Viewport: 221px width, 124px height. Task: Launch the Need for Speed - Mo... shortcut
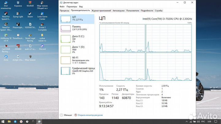6,27
